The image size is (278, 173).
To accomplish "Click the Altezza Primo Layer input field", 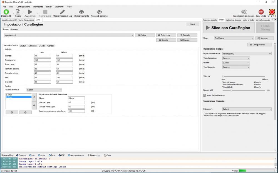I will click(76, 107).
